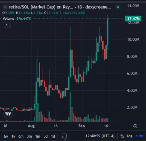The width and height of the screenshot is (146, 141).
Task: Select the 1d time range
Action: click(x=53, y=136)
